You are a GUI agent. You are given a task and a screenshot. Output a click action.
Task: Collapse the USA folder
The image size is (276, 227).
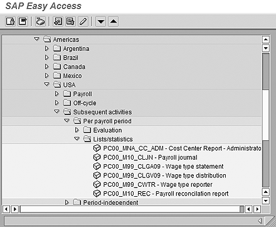pyautogui.click(x=46, y=84)
